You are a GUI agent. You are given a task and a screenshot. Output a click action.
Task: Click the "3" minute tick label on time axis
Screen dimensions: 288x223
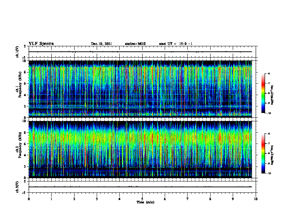tap(97, 199)
